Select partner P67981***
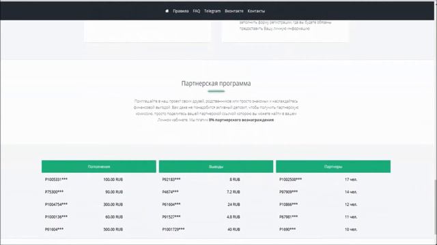This screenshot has height=245, width=437. (x=288, y=217)
